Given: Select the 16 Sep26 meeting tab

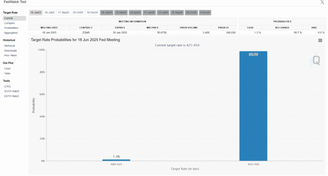Looking at the screenshot, I should [x=177, y=13].
